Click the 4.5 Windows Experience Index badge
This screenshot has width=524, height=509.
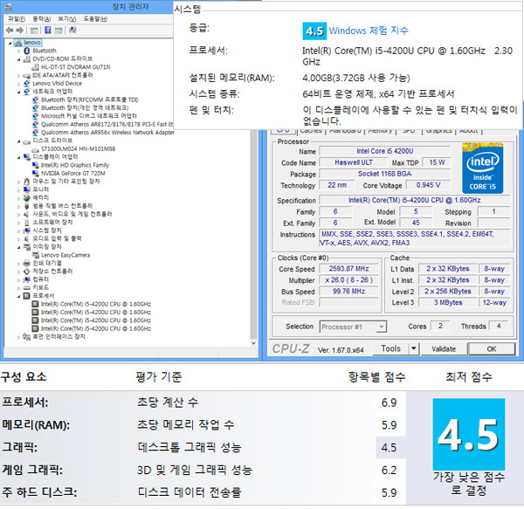(314, 31)
